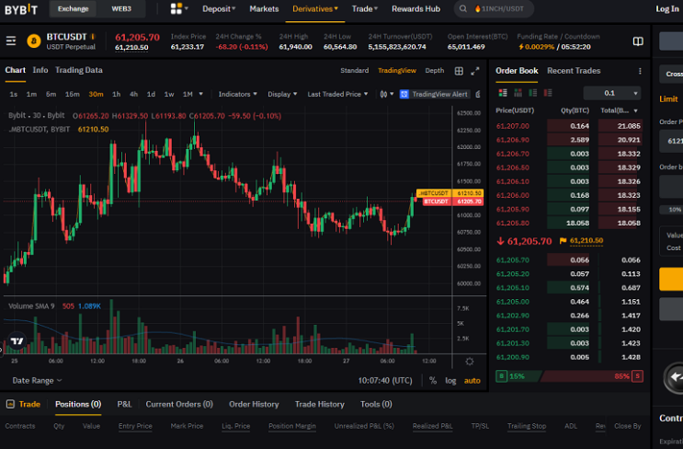Viewport: 683px width, 449px height.
Task: Click the Log In link
Action: click(666, 8)
